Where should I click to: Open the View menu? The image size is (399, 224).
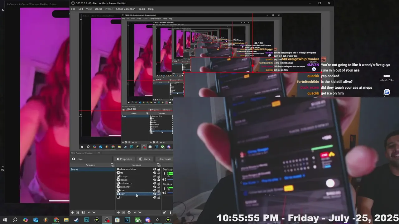(x=89, y=9)
